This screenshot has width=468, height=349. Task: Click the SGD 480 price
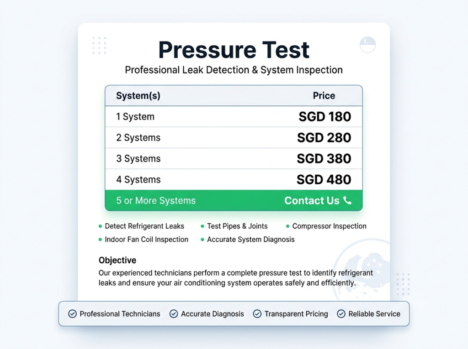[x=324, y=180]
